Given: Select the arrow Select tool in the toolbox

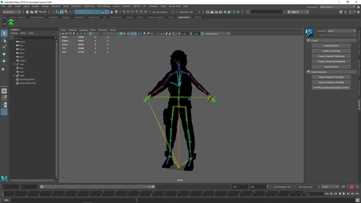Looking at the screenshot, I should 4,34.
